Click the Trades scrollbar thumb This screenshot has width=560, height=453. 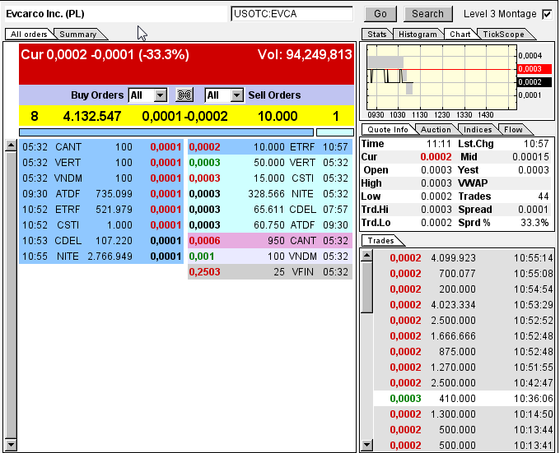tap(366, 287)
